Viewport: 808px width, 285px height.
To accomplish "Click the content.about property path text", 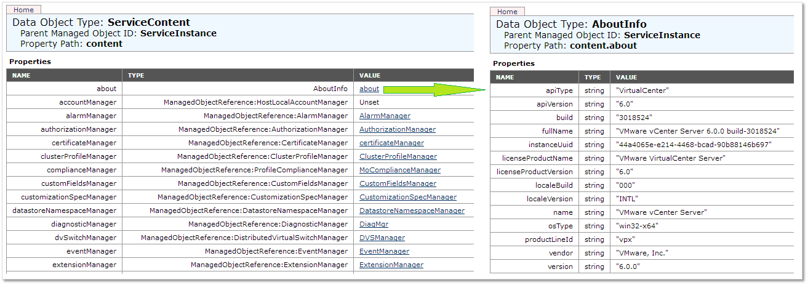I will click(x=603, y=46).
